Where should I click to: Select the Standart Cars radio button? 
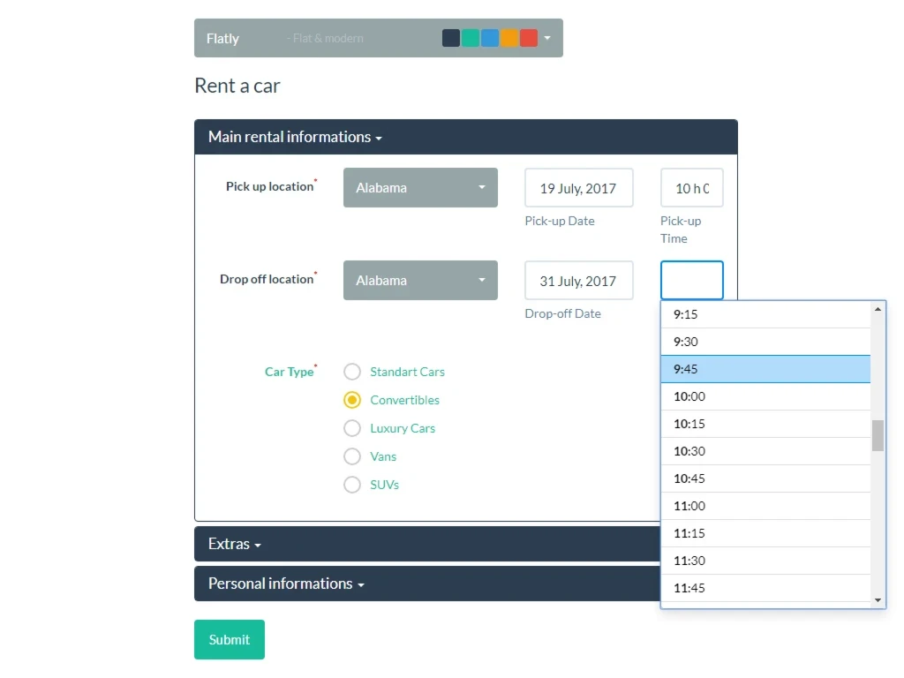coord(352,372)
